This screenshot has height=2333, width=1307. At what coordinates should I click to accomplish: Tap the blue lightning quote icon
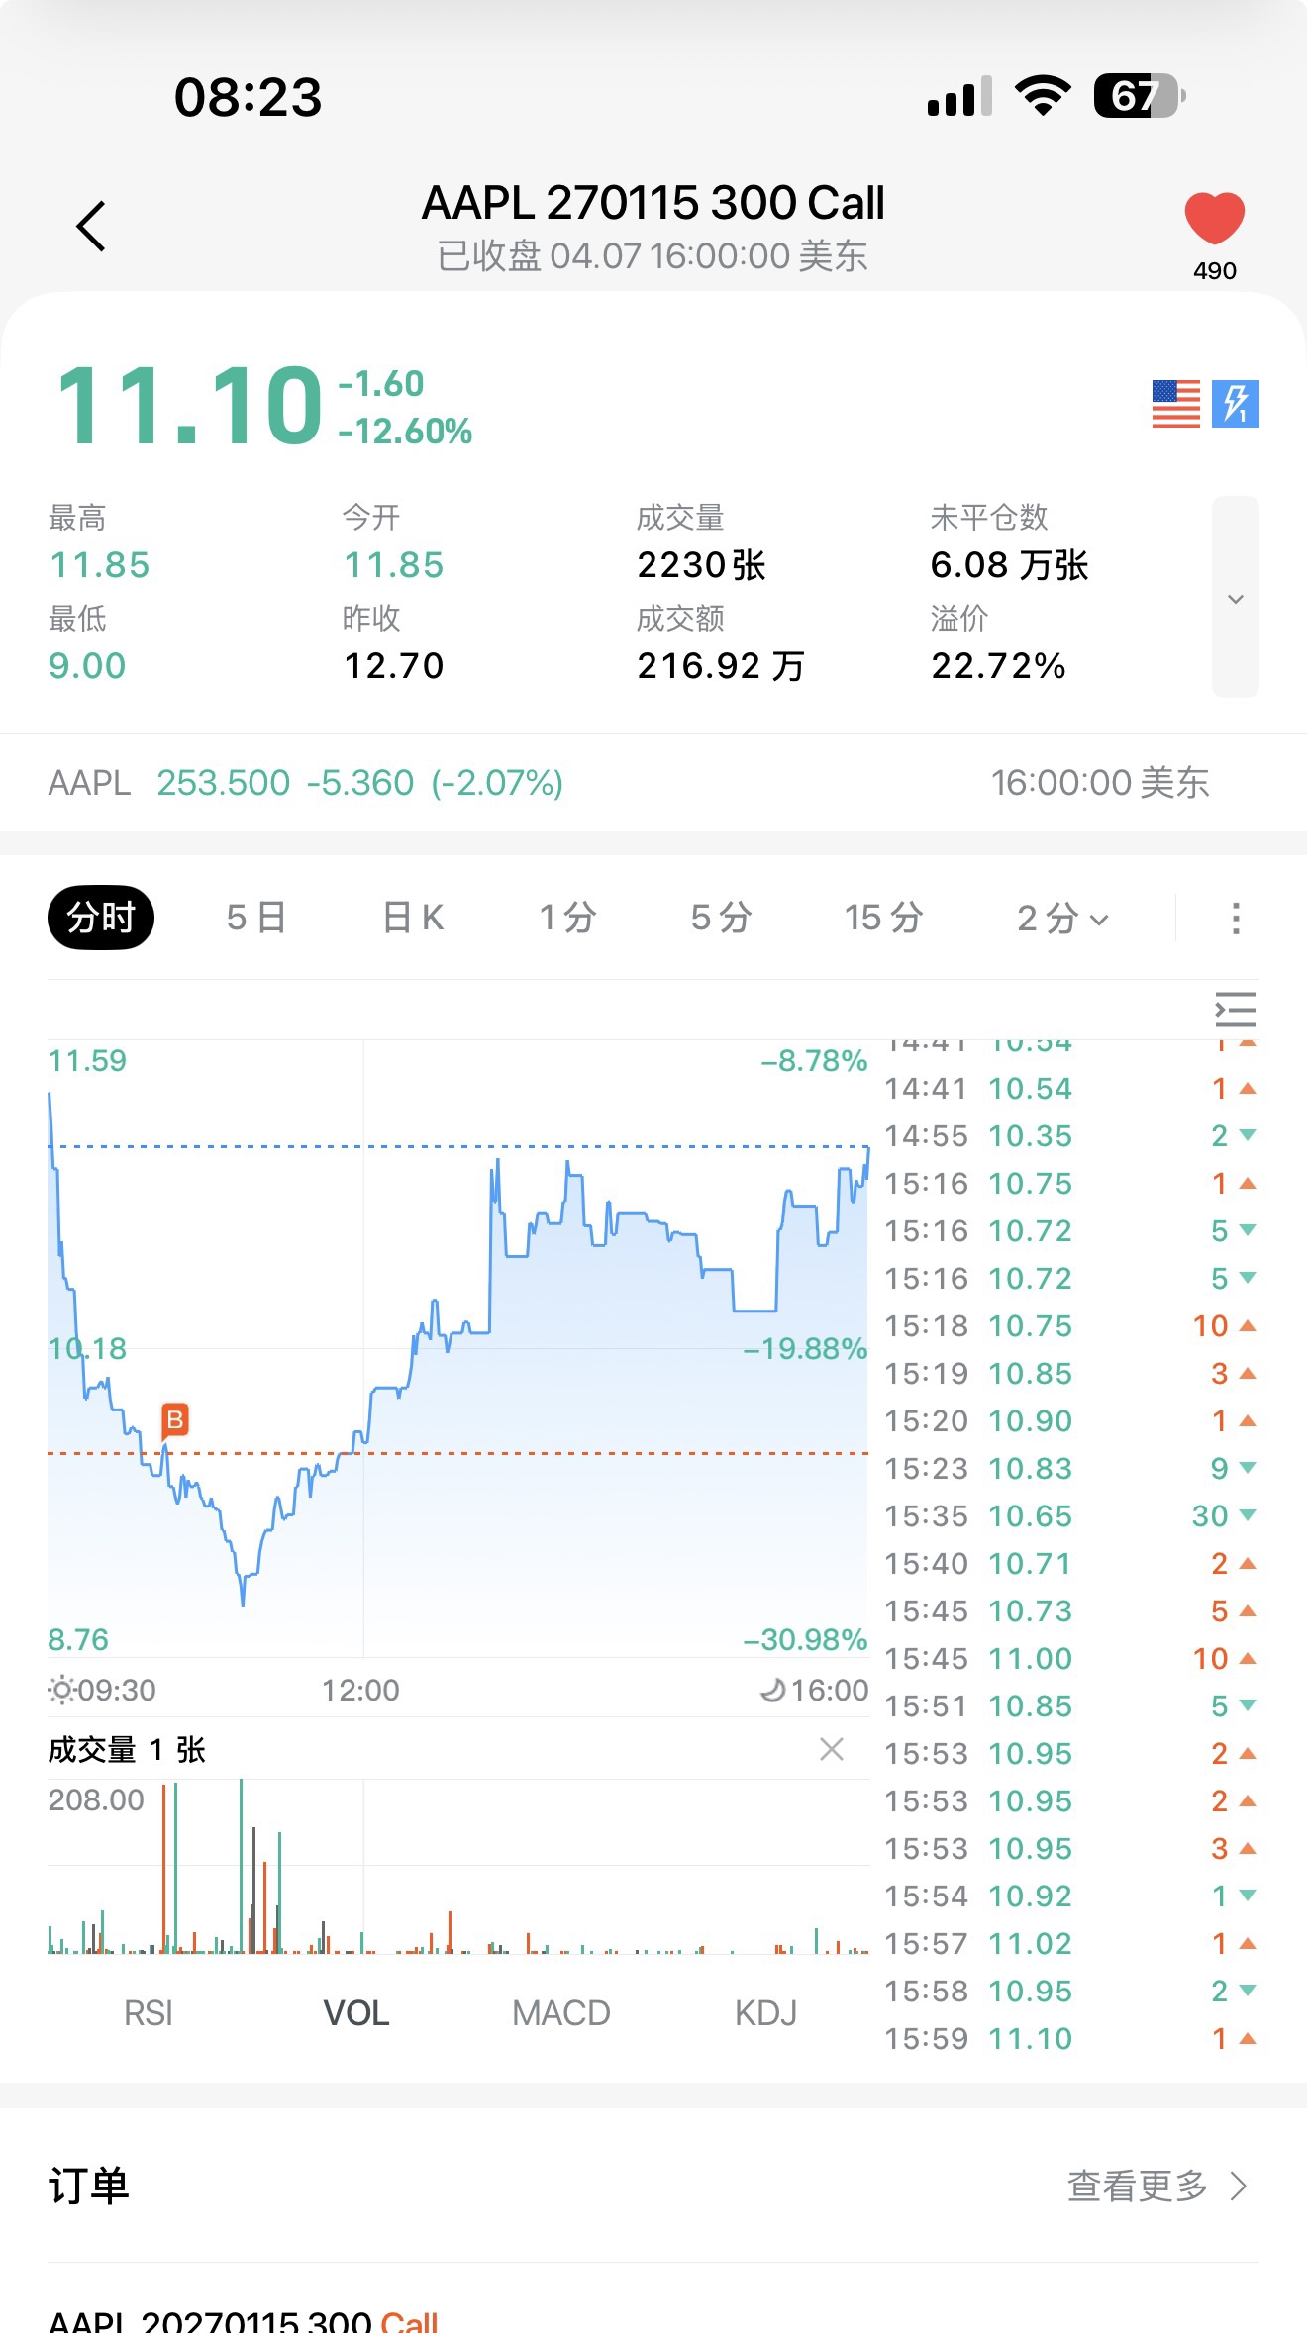tap(1235, 404)
